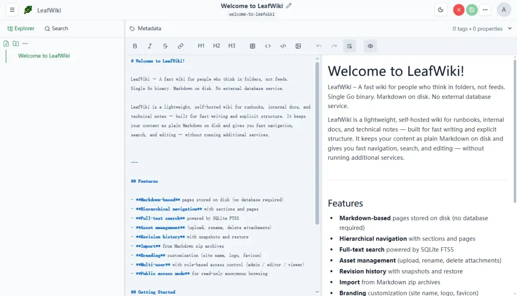This screenshot has width=517, height=296.
Task: Toggle line wrap in editor
Action: [349, 46]
